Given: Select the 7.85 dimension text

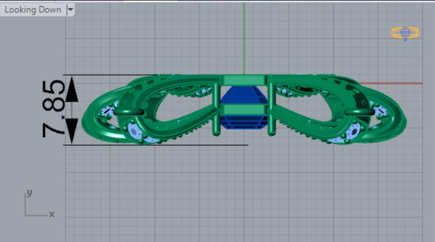Looking at the screenshot, I should [54, 109].
